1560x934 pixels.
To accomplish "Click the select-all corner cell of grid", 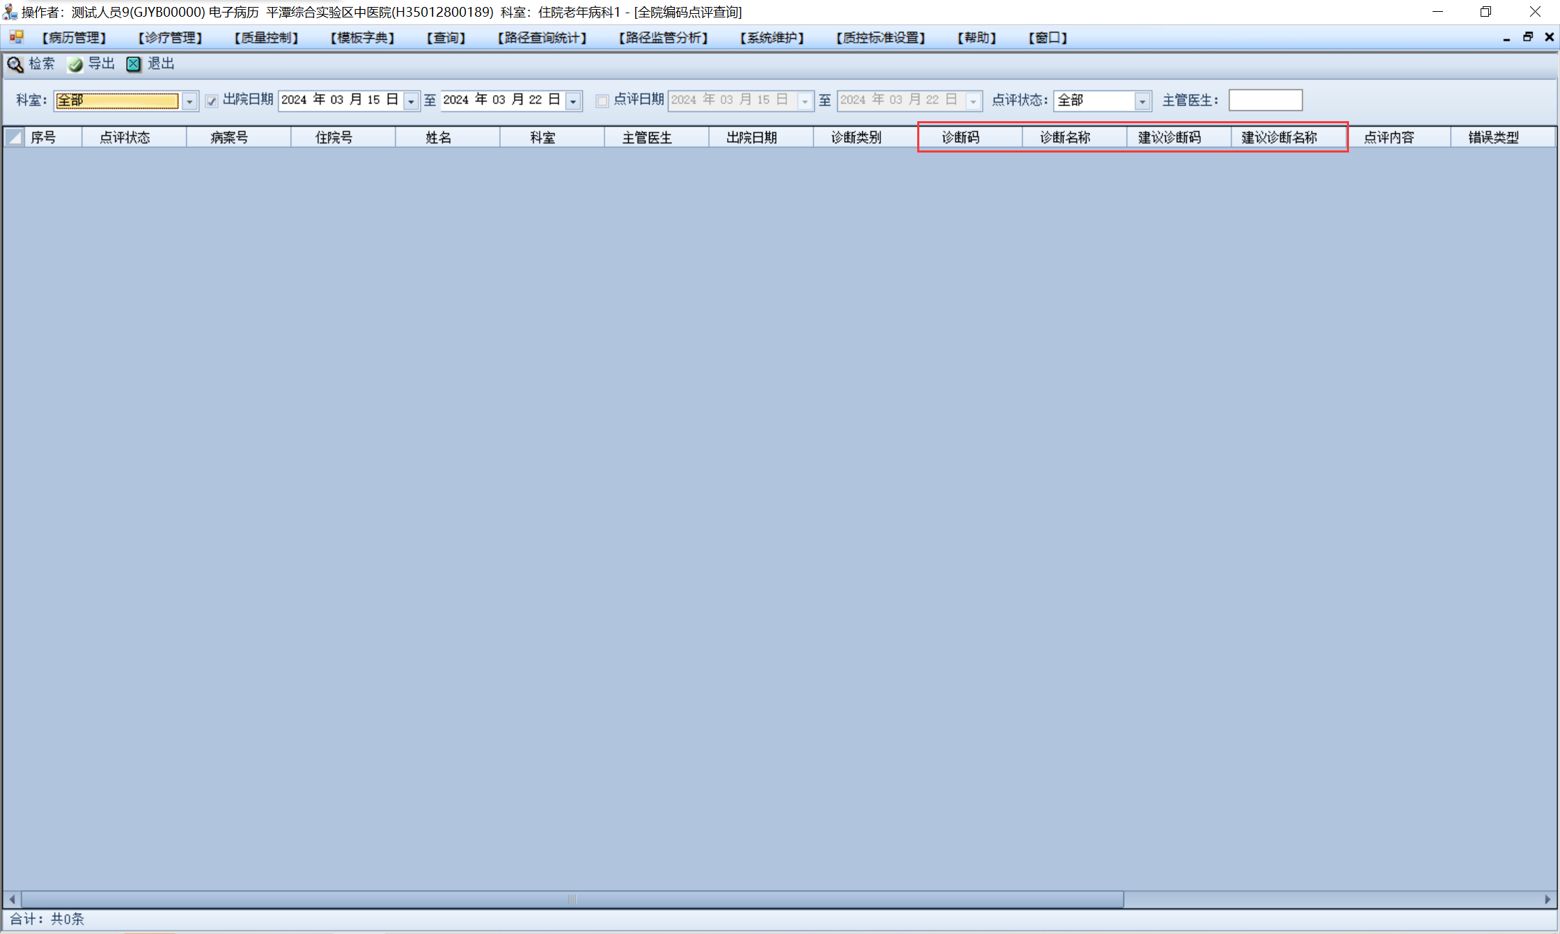I will 14,137.
